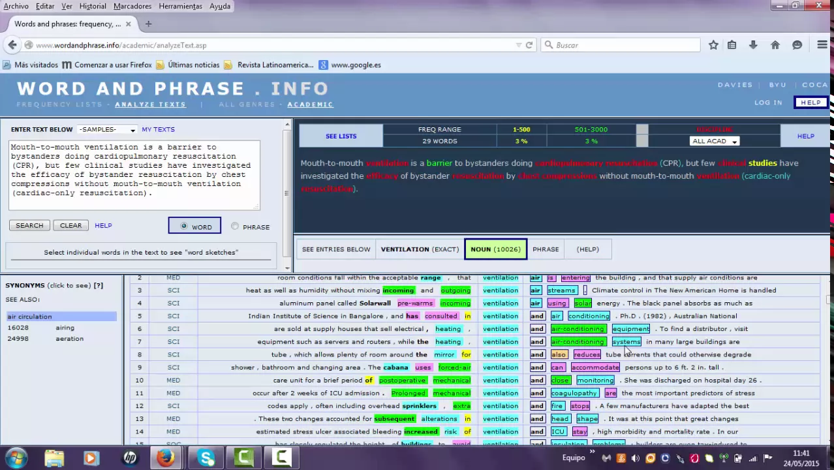
Task: Select the synonym 'aeration'
Action: click(x=69, y=339)
